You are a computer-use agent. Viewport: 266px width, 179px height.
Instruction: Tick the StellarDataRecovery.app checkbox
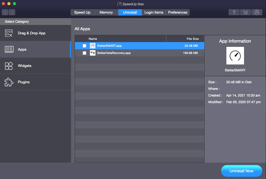pos(84,53)
